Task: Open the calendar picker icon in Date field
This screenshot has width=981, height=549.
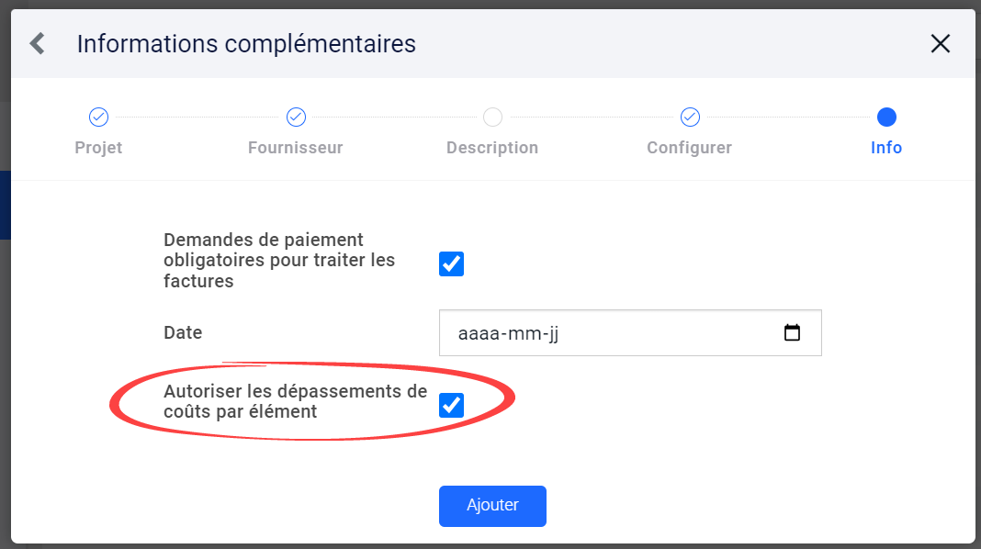Action: click(x=792, y=332)
